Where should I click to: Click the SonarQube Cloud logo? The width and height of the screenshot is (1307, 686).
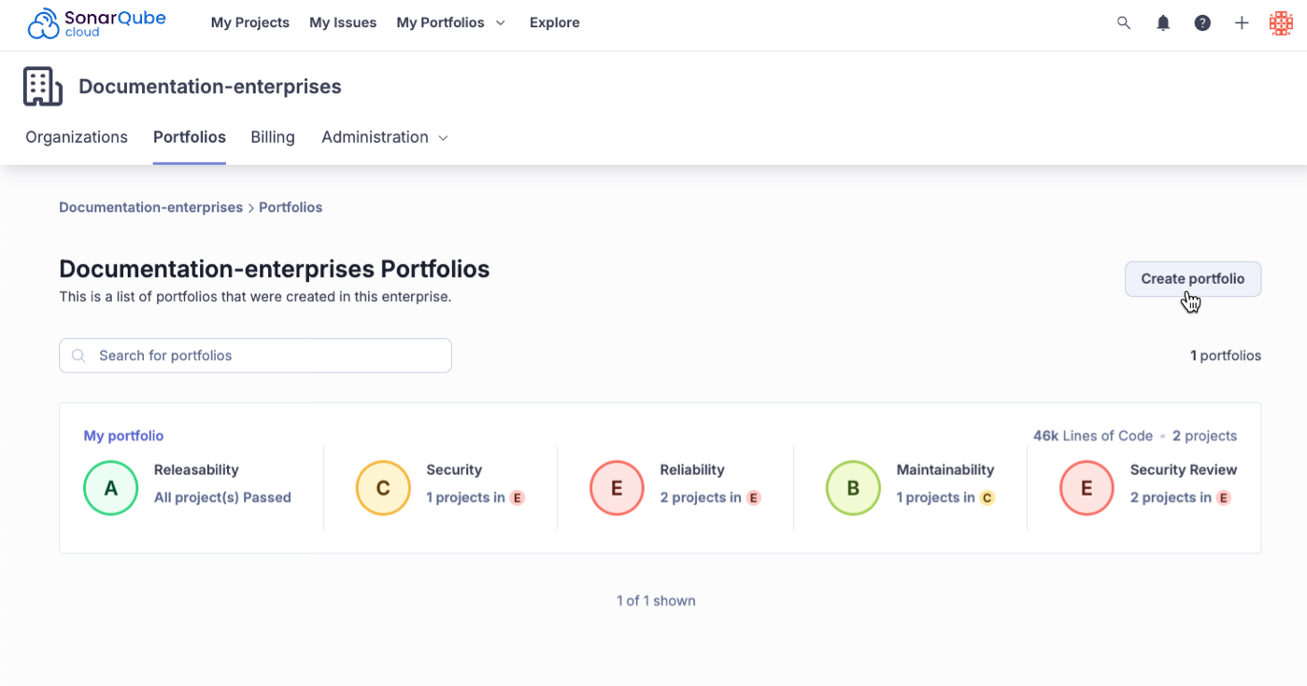96,23
